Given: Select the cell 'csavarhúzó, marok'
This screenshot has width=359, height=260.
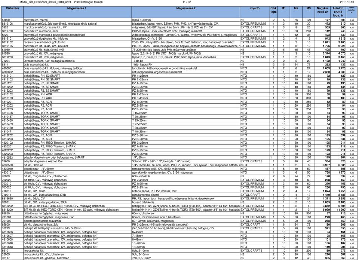Looking at the screenshot, I should tap(36, 20).
